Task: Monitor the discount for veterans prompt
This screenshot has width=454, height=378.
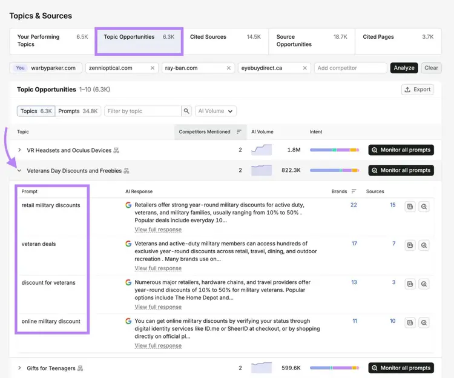Action: click(x=424, y=284)
